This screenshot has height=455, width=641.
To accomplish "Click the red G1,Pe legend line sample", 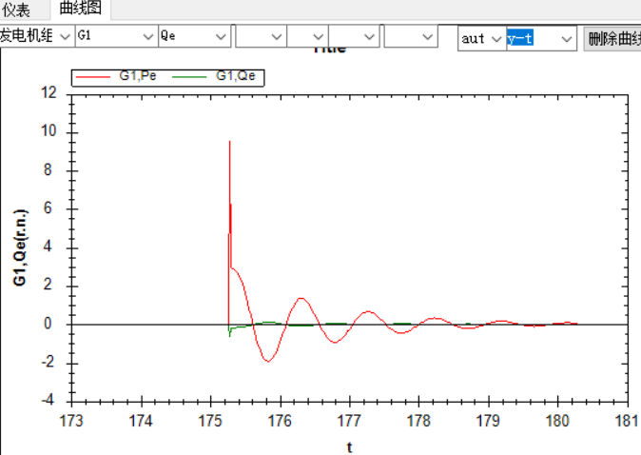I will point(93,77).
